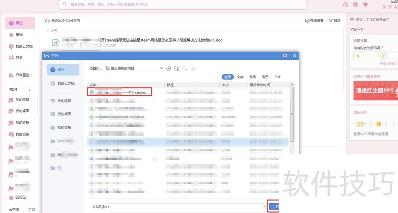
Task: Vote 有 in the 话题投票 poll
Action: coord(369,56)
